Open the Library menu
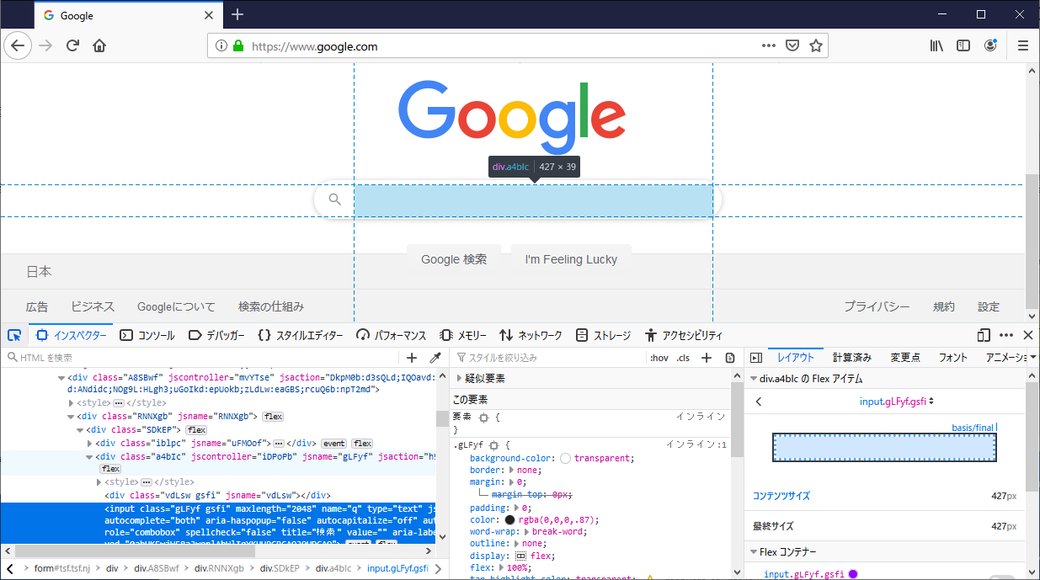The height and width of the screenshot is (580, 1040). coord(936,45)
